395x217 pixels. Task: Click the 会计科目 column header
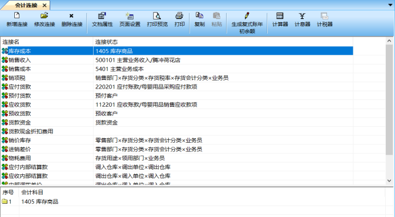click(x=202, y=192)
